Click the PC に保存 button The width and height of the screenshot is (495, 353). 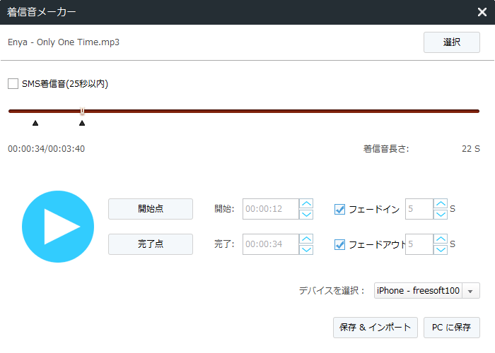[451, 328]
